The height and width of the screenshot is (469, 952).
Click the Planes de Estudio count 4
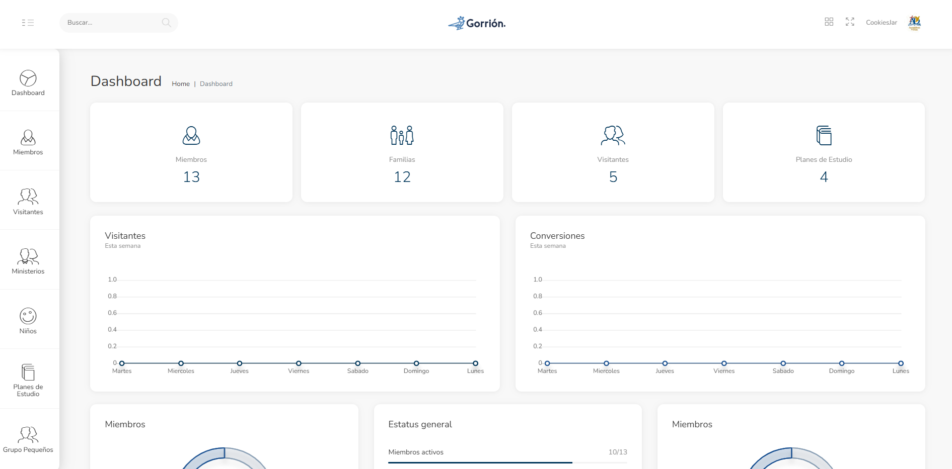[x=824, y=177]
